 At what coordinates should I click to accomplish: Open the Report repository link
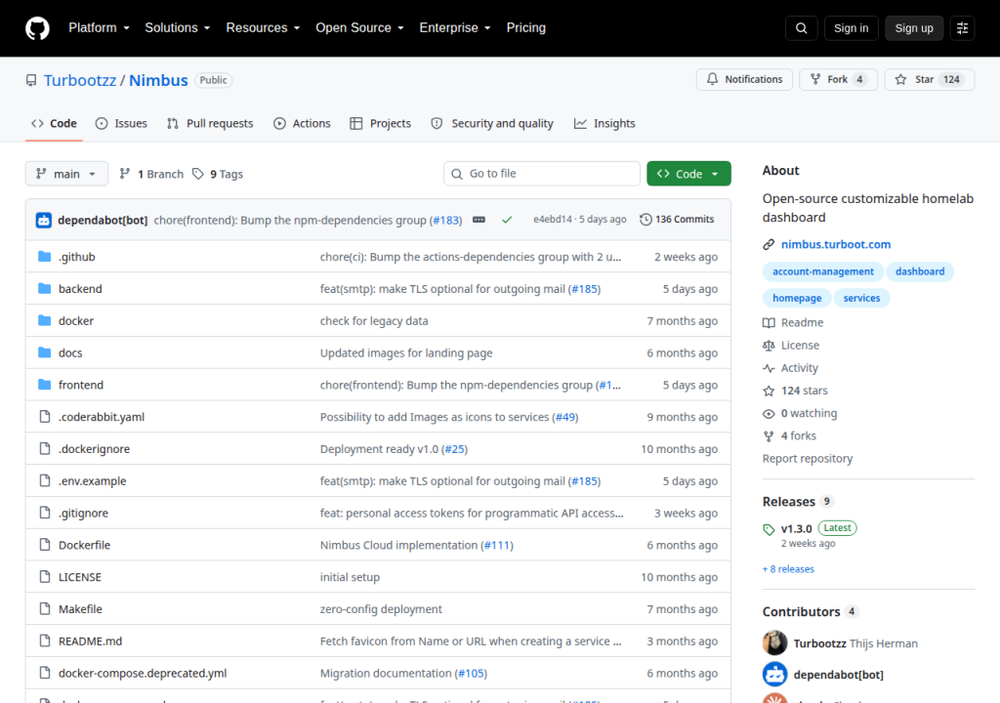point(808,459)
